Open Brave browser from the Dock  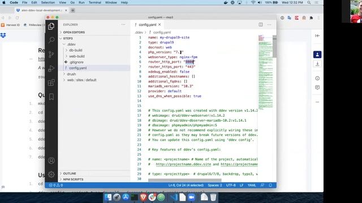(x=143, y=197)
